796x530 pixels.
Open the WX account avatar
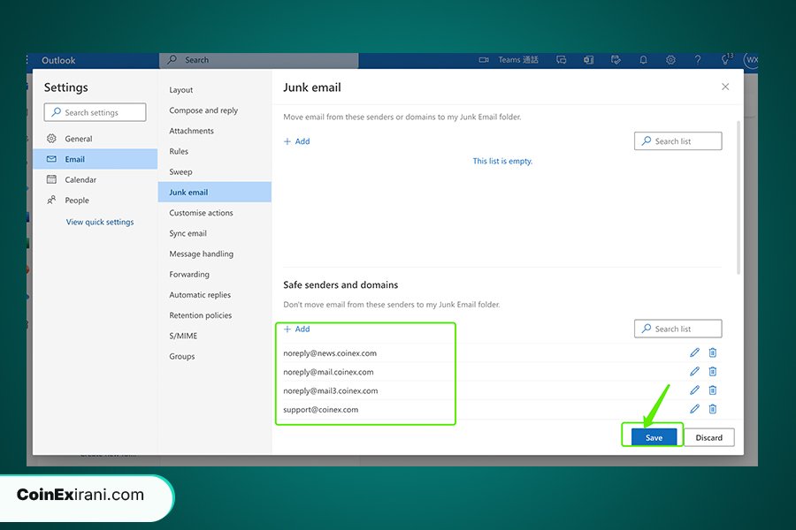pyautogui.click(x=751, y=60)
